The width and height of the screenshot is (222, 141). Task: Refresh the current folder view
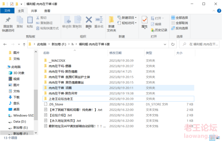pyautogui.click(x=173, y=44)
